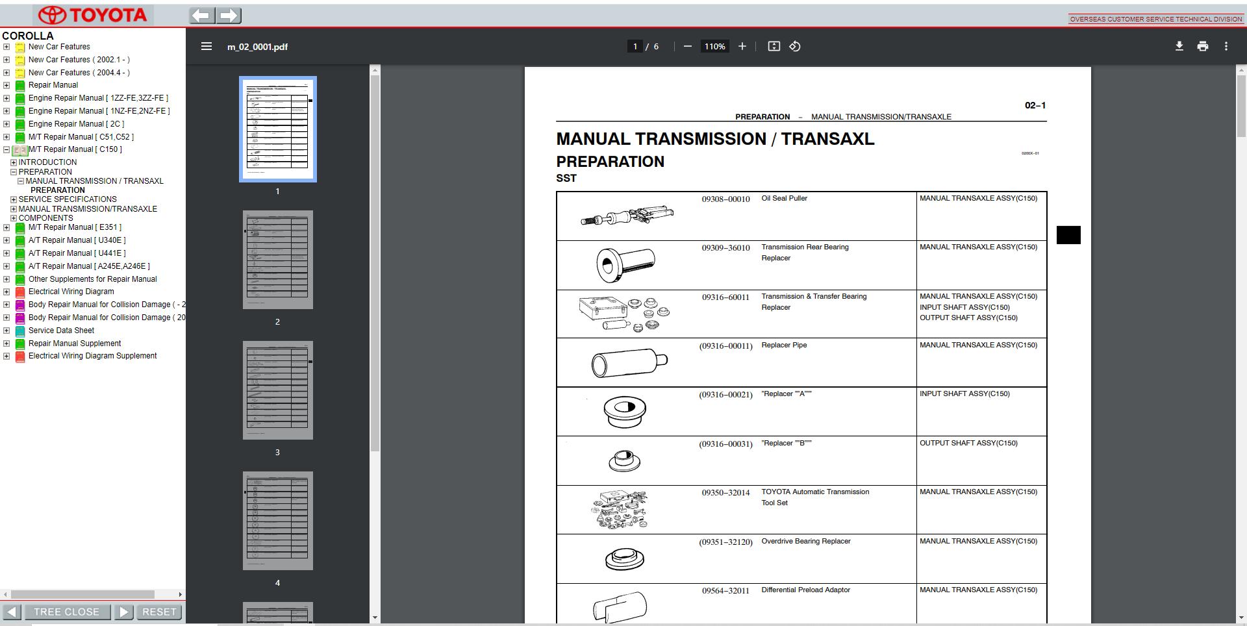1247x626 pixels.
Task: Click the m_02_0001.pdf file title
Action: [x=257, y=47]
